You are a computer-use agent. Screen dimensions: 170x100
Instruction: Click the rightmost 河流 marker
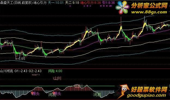97,95
